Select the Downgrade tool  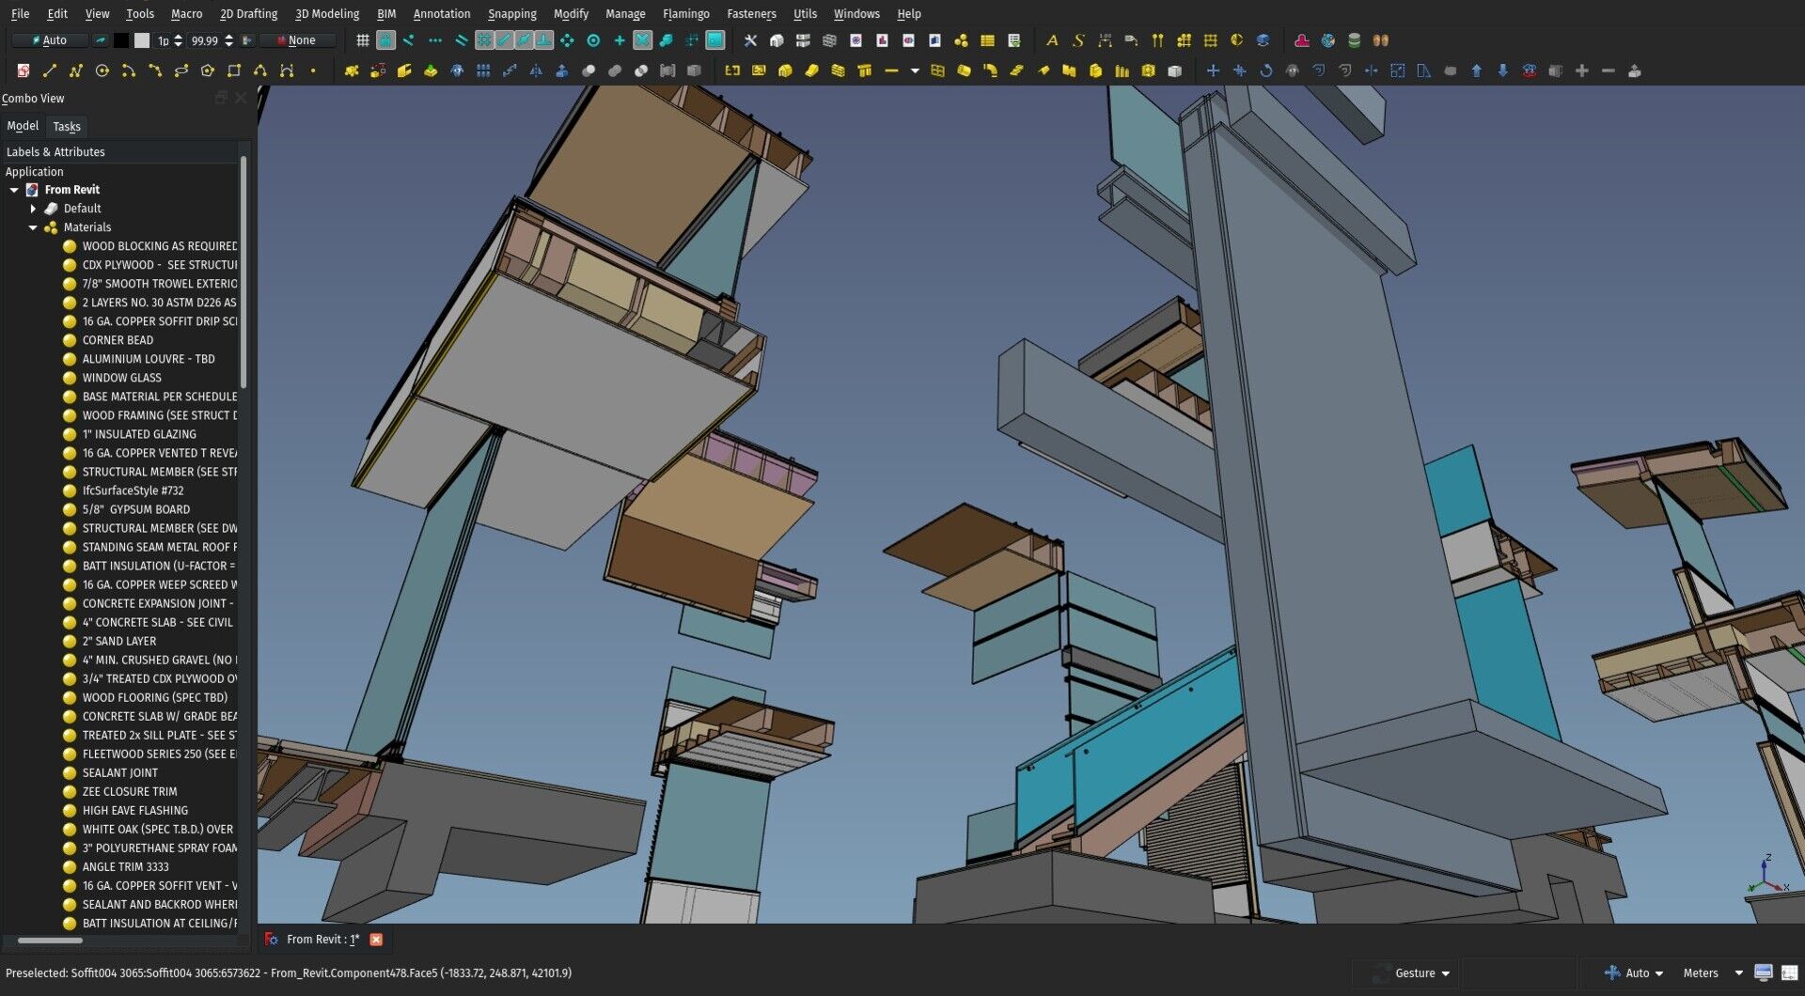[1504, 70]
